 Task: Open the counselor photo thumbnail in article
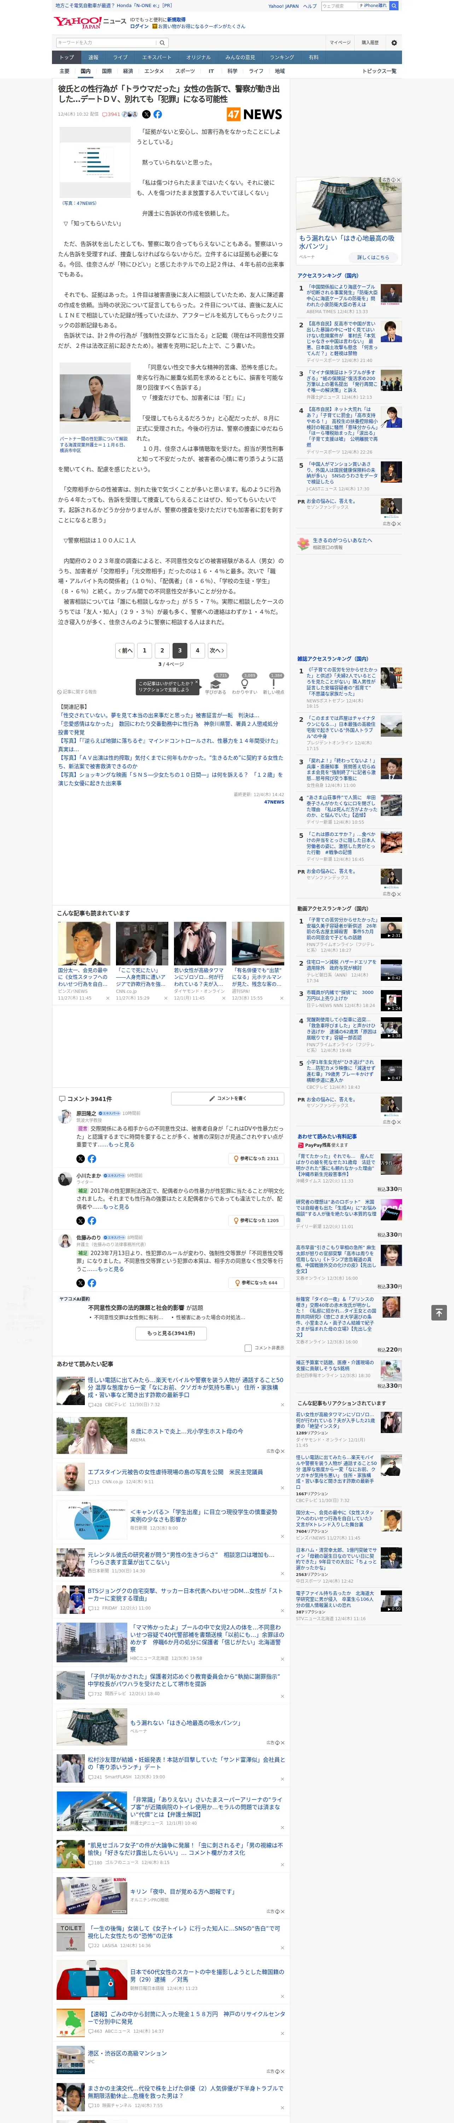pos(95,397)
